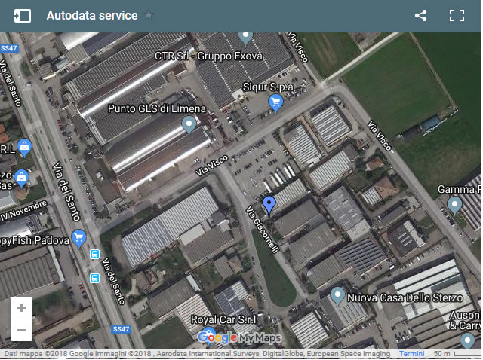Star the Autodata service map

(x=149, y=15)
